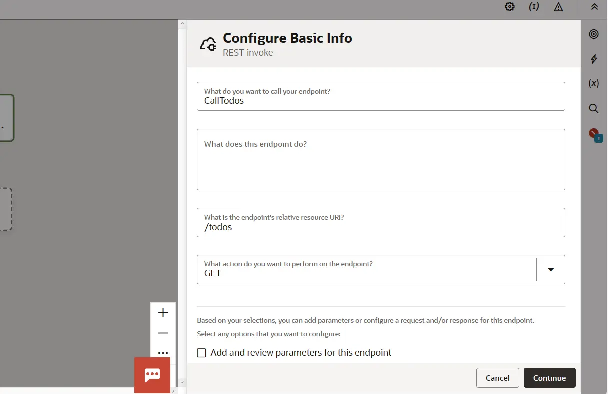
Task: Open the settings gear icon in top bar
Action: point(509,7)
